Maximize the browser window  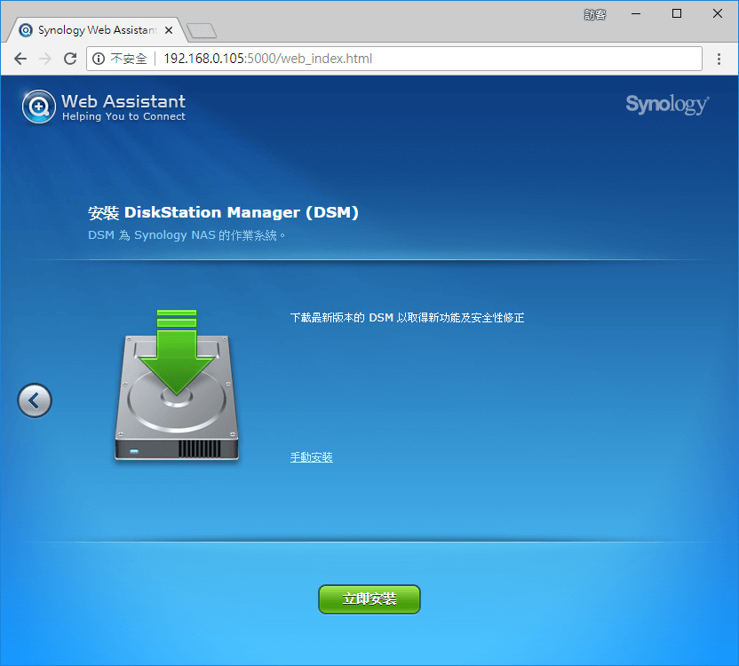coord(677,13)
